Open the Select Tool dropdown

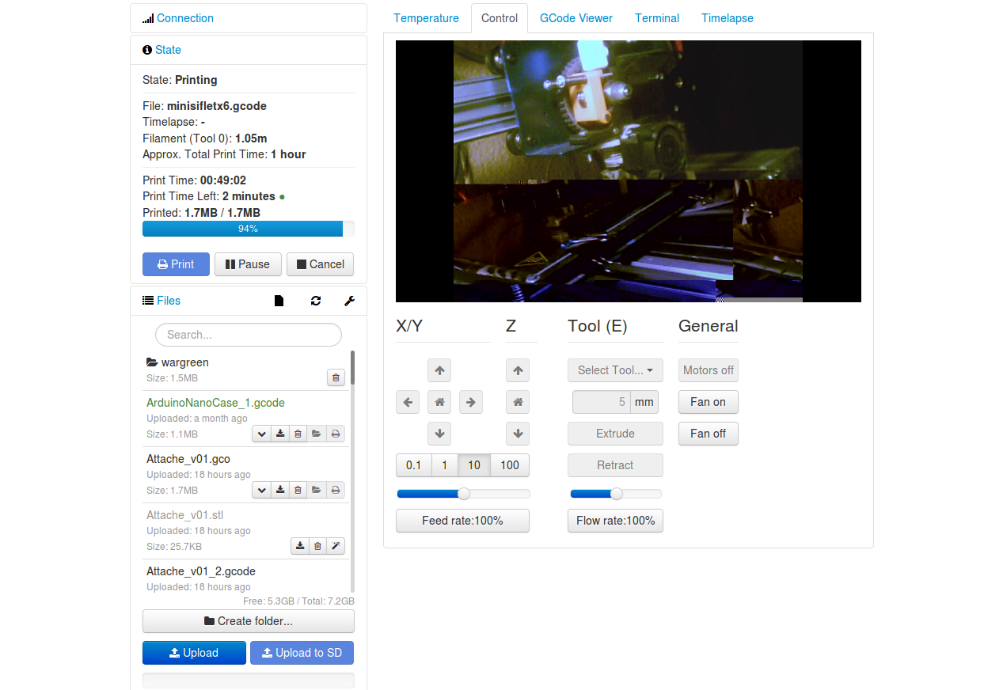(615, 370)
